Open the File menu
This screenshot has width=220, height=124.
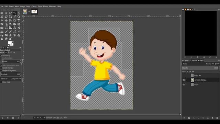2,6
